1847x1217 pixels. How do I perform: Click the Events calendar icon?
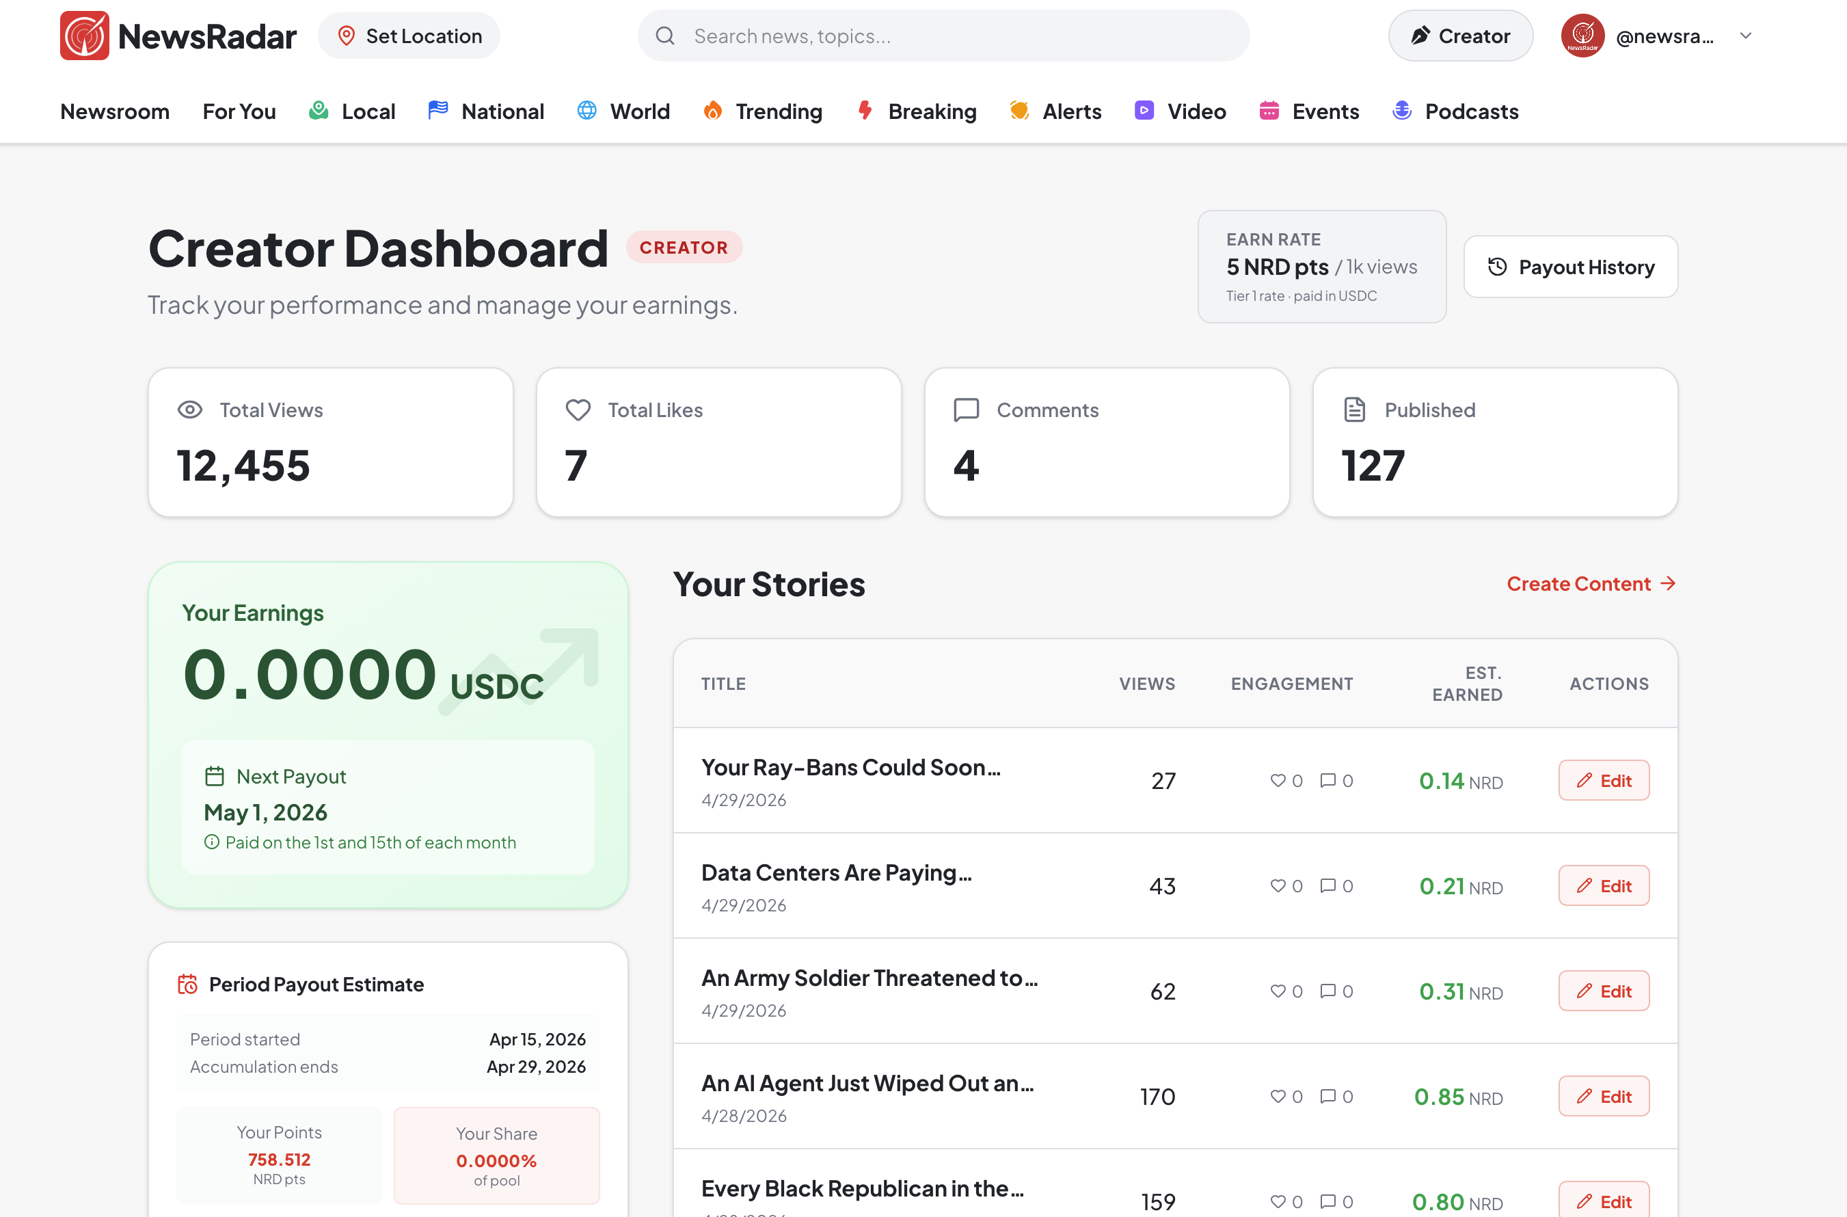click(x=1269, y=110)
